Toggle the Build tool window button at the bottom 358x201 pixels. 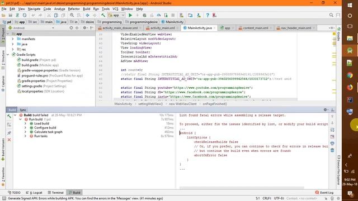point(74,193)
